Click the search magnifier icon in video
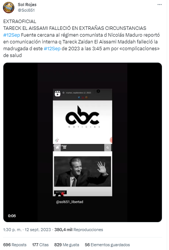This screenshot has width=169, height=250. (x=107, y=148)
